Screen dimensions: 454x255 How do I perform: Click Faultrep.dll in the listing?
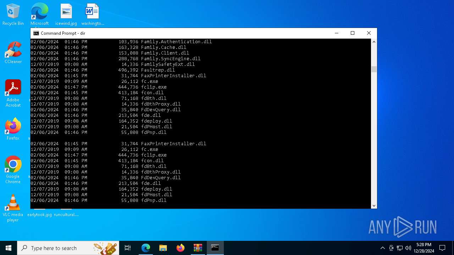(x=158, y=70)
